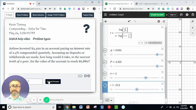Share the Desmos graph
The image size is (196, 110).
click(181, 15)
